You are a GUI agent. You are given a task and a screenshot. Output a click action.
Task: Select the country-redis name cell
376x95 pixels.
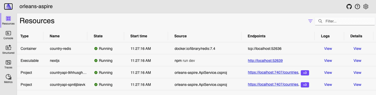click(60, 49)
